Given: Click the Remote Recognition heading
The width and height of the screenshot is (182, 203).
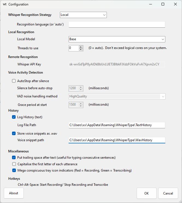Looking at the screenshot, I should tap(23, 57).
